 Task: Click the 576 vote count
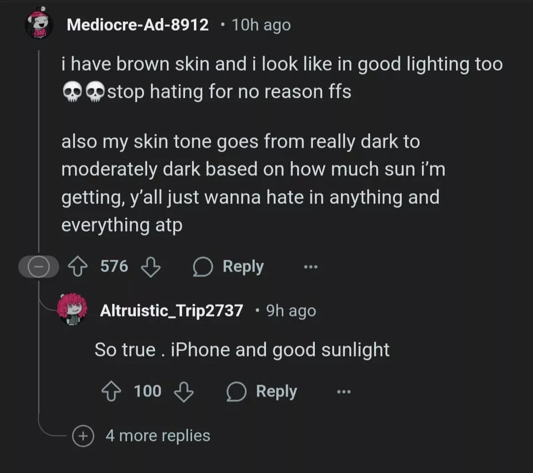(x=114, y=267)
